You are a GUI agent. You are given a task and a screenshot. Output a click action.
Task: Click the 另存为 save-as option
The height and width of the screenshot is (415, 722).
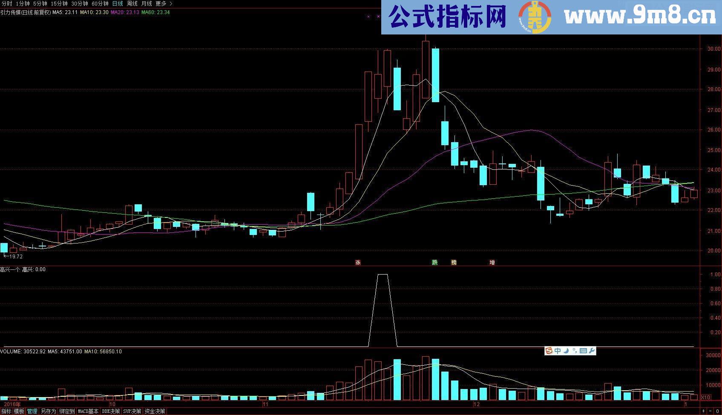tap(49, 411)
